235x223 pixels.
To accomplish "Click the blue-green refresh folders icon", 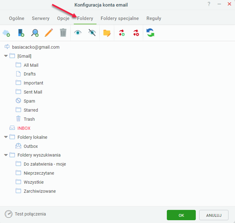I will (x=150, y=32).
